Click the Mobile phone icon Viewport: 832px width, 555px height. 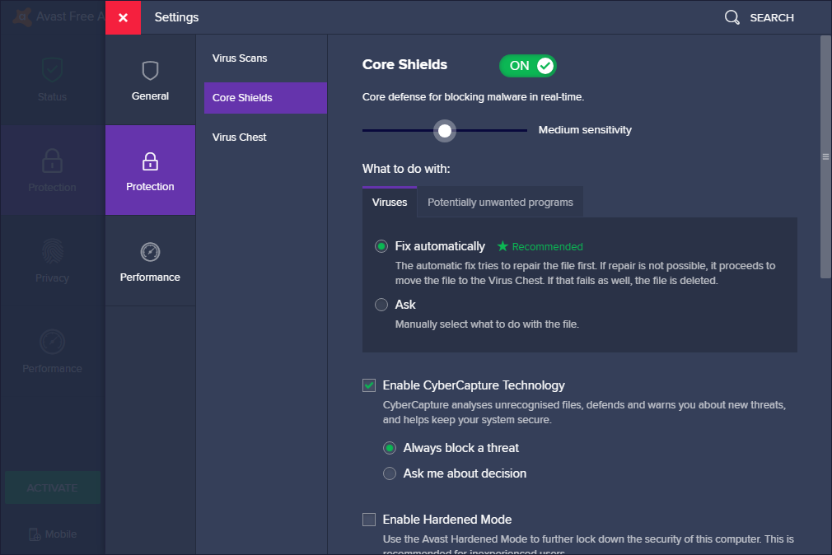(x=35, y=534)
